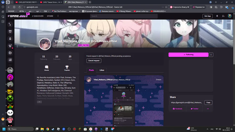Open the browser downloads icon
The height and width of the screenshot is (132, 235).
(232, 7)
